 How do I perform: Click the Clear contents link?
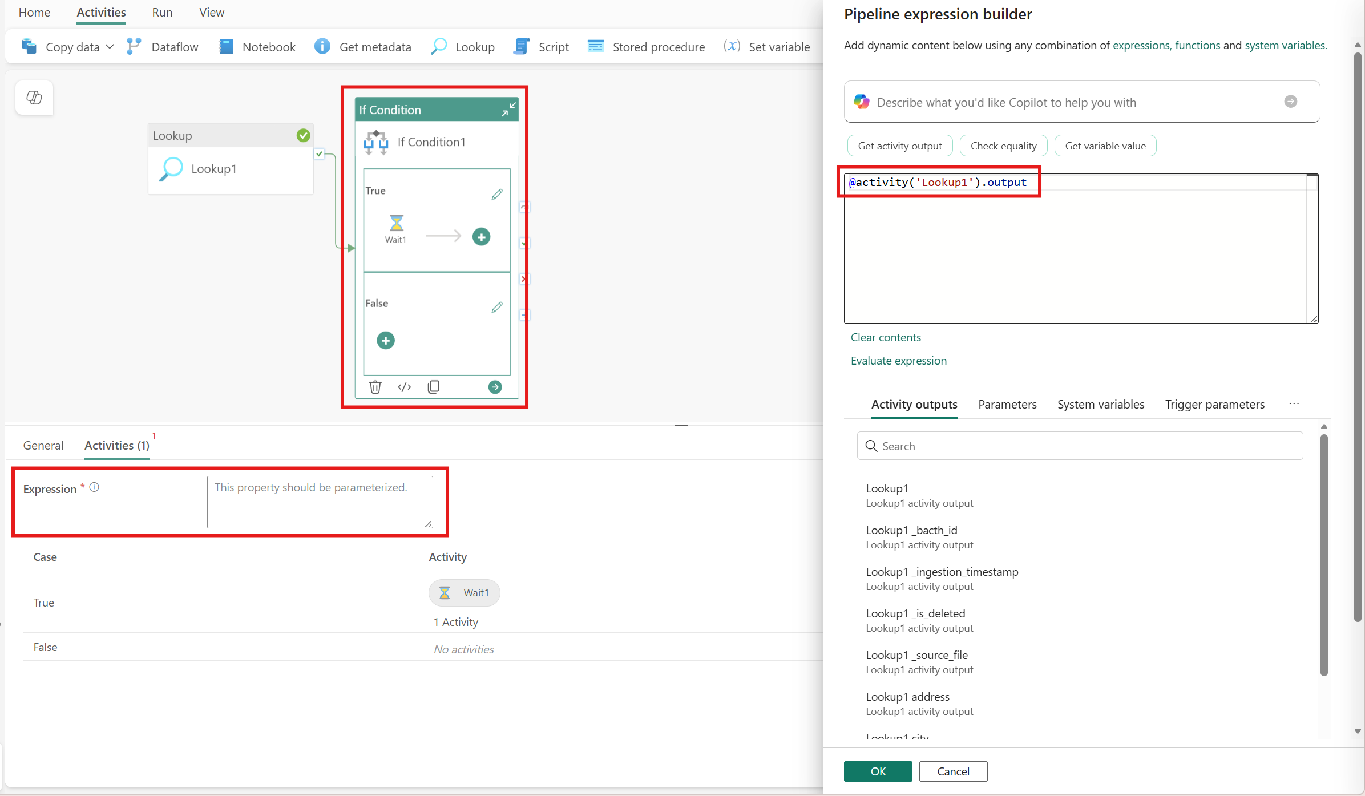click(x=885, y=337)
